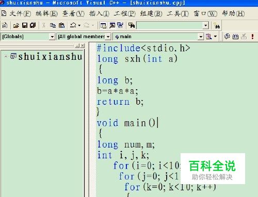Click the Copy icon
This screenshot has height=197, width=258.
[x=53, y=25]
